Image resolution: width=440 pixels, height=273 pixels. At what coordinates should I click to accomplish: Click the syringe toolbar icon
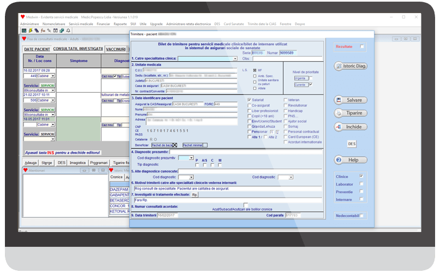tap(49, 30)
